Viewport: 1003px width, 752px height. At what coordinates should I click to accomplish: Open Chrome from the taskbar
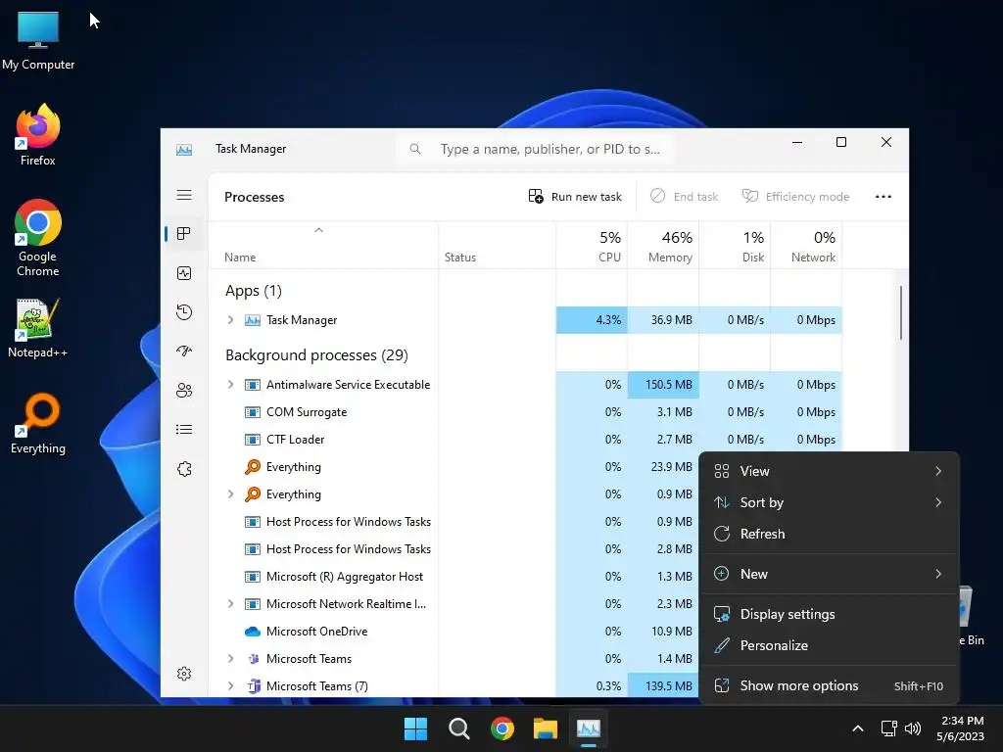[502, 728]
